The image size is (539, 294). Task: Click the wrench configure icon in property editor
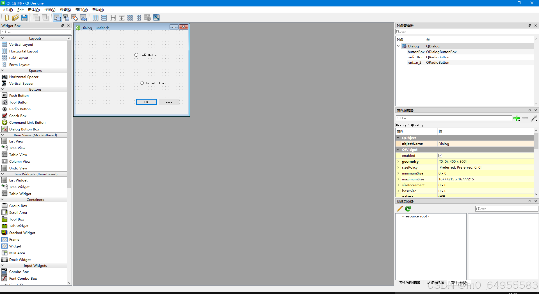click(x=534, y=118)
